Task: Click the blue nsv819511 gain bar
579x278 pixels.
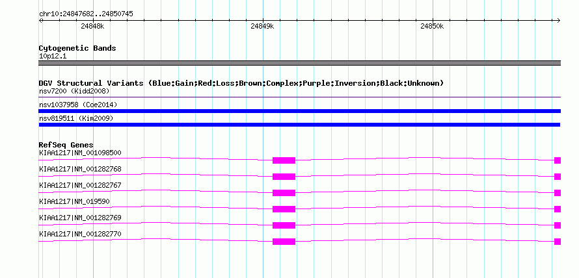Action: tap(299, 125)
